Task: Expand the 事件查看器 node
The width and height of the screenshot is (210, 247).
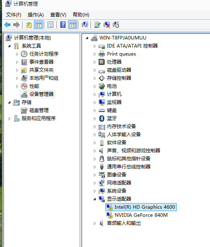Action: (17, 62)
